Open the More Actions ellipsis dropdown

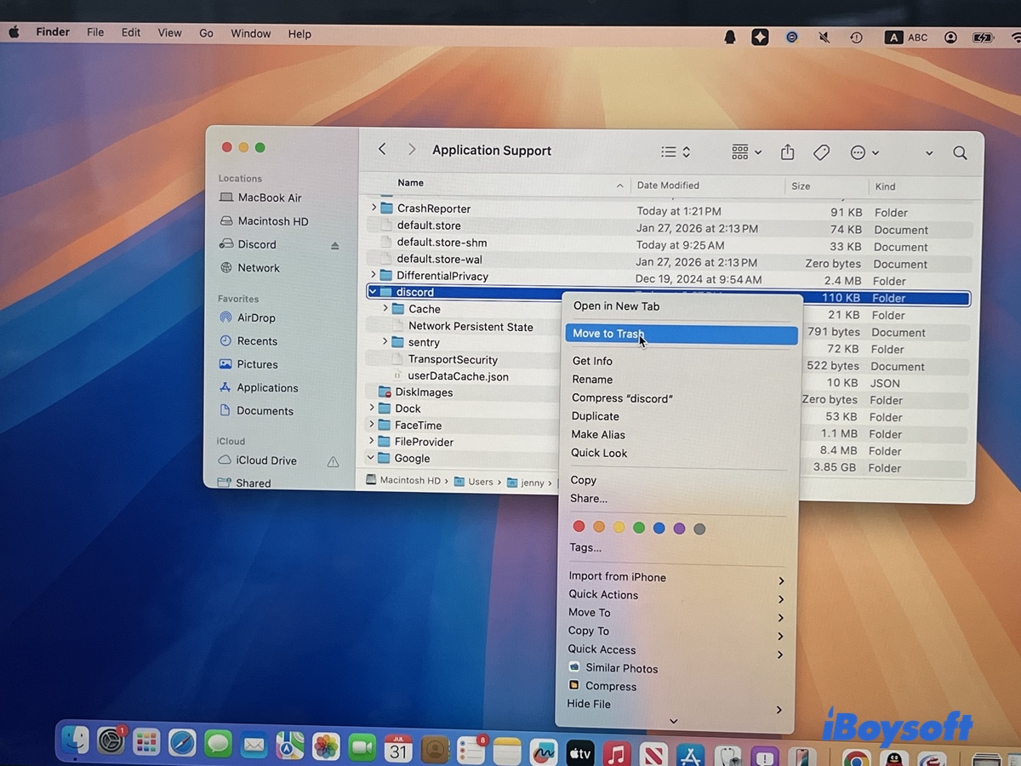[x=864, y=152]
